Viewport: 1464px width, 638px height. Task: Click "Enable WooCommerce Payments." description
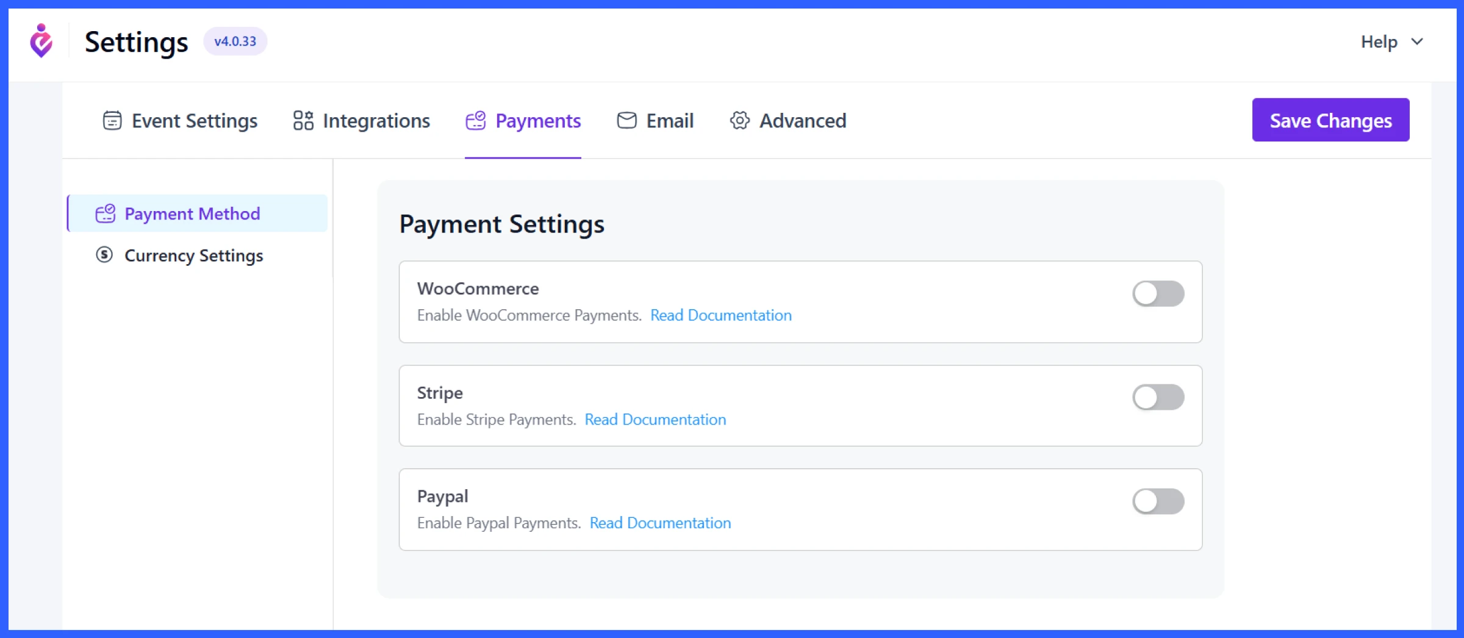coord(529,315)
